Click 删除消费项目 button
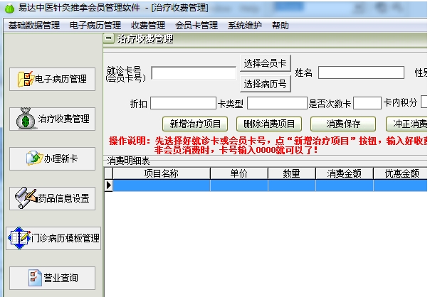 (x=269, y=124)
